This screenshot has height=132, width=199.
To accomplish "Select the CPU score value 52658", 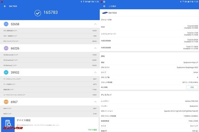I will tap(15, 24).
